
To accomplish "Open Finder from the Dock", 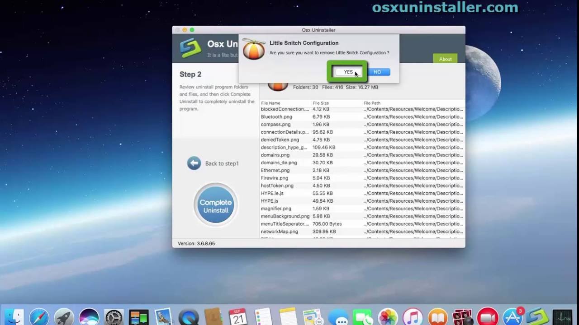I will pos(14,317).
